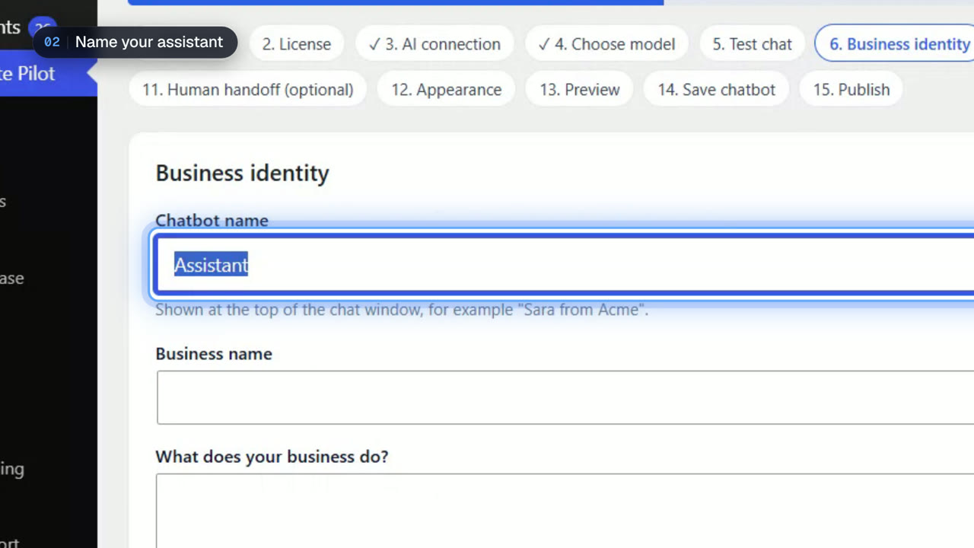Click the 'What does your business do?' textarea
The width and height of the screenshot is (974, 548).
(565, 511)
